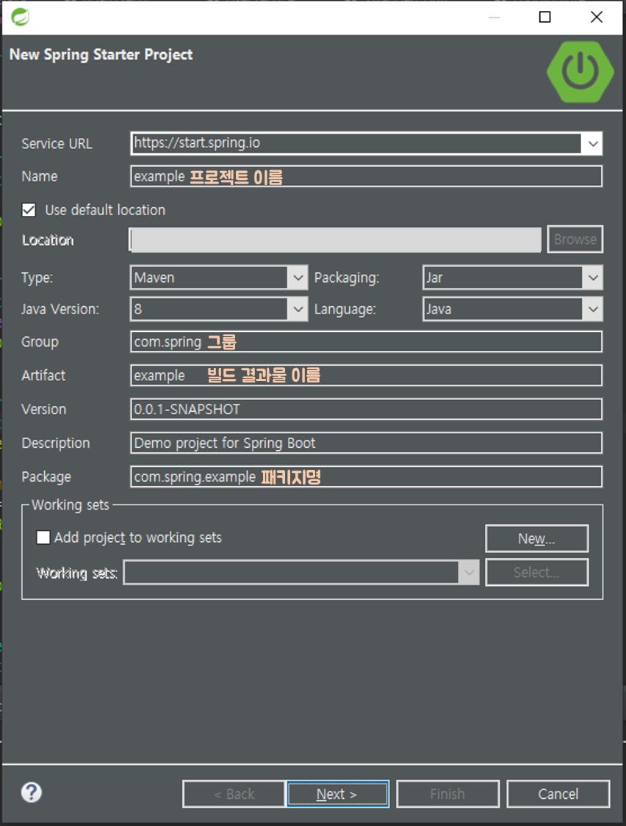Open the Type Maven dropdown
Viewport: 626px width, 826px height.
[219, 278]
